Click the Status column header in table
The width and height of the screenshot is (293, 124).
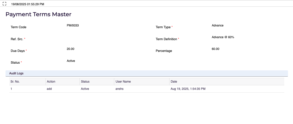coord(85,82)
